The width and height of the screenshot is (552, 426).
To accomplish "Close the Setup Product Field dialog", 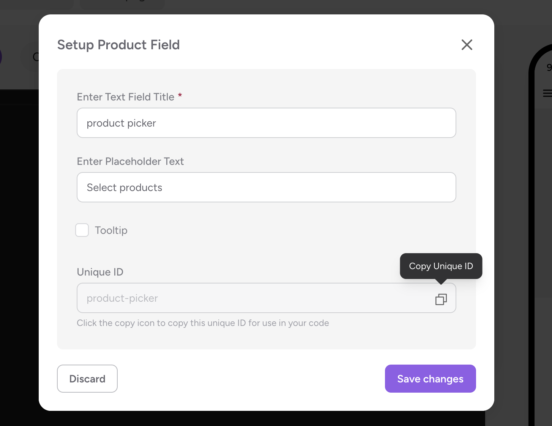I will [467, 45].
